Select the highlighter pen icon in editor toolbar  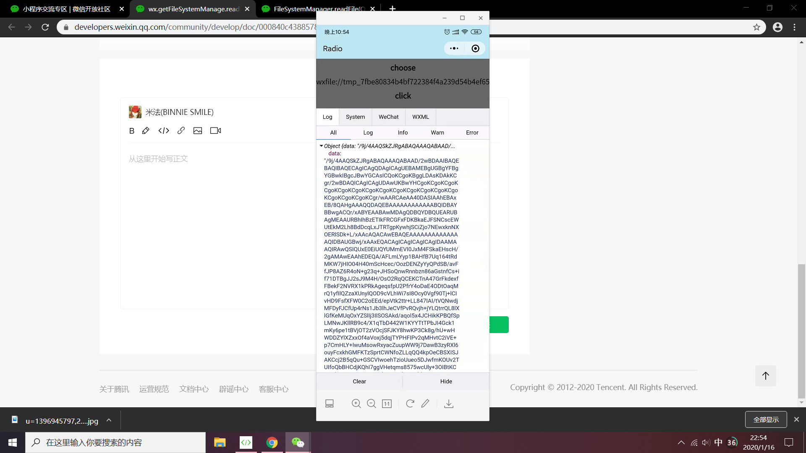click(146, 131)
